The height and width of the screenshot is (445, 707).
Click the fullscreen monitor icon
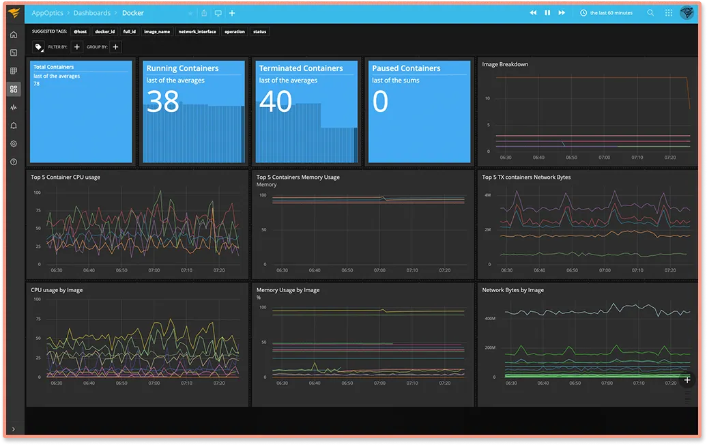(x=218, y=13)
